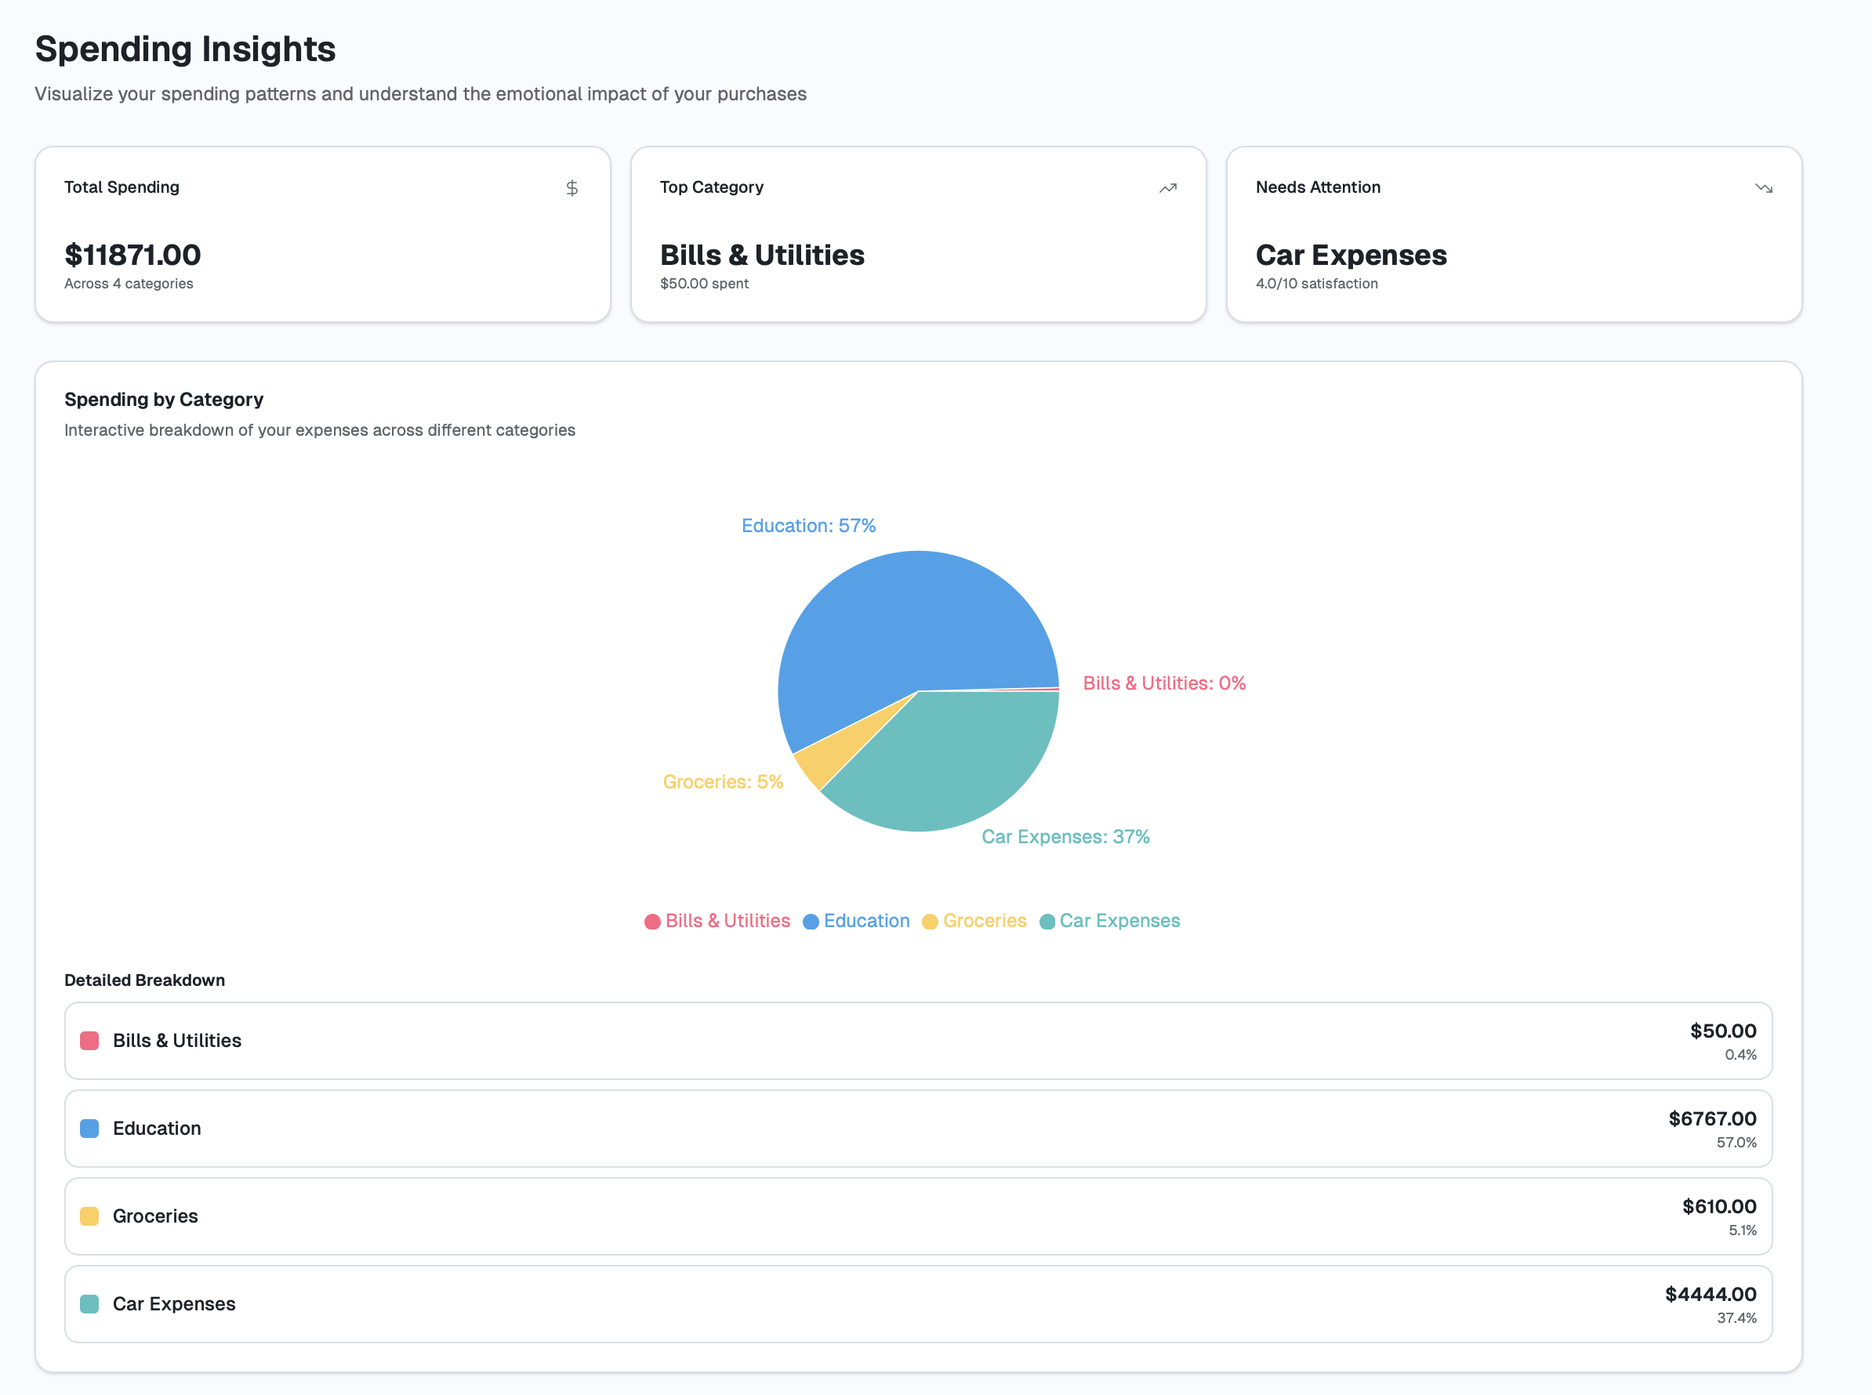The height and width of the screenshot is (1395, 1872).
Task: Click the pink Bills & Utilities legend dot
Action: (x=652, y=922)
